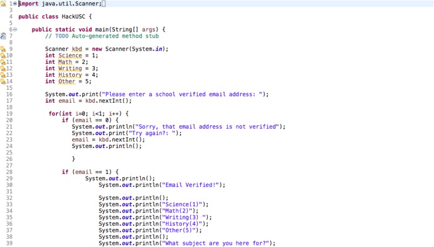The height and width of the screenshot is (247, 434).
Task: Click the warning marker beside line 1
Action: [x=3, y=4]
